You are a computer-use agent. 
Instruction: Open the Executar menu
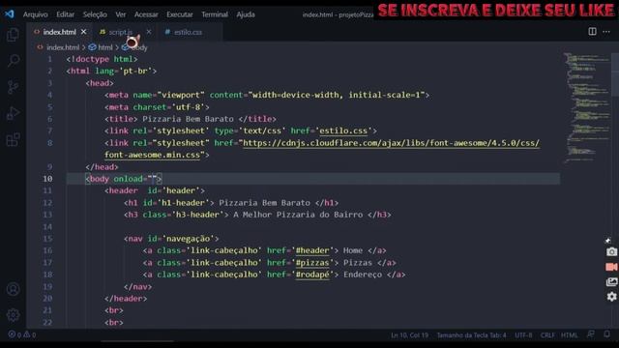point(180,14)
